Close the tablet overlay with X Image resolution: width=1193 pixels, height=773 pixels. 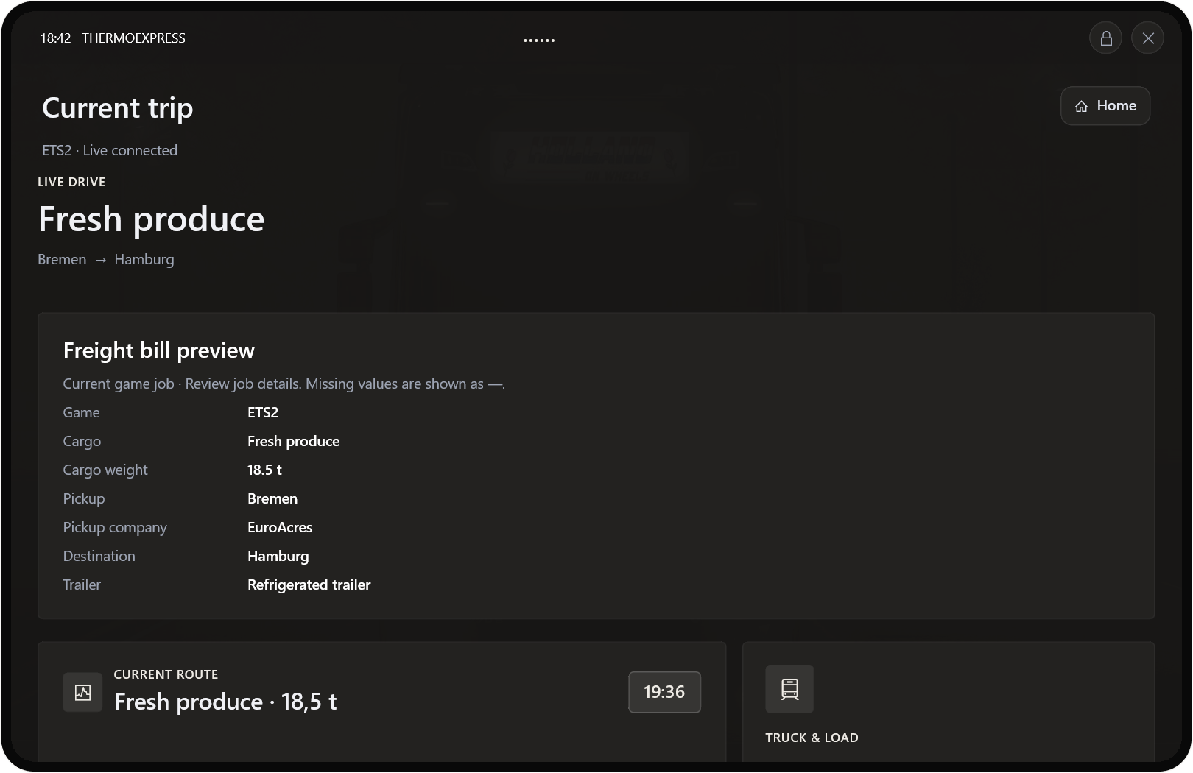coord(1147,38)
